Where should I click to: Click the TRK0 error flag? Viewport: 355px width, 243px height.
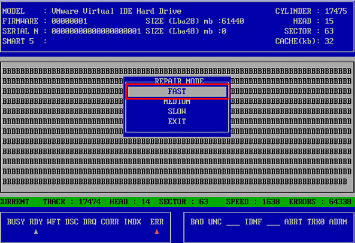pos(316,222)
